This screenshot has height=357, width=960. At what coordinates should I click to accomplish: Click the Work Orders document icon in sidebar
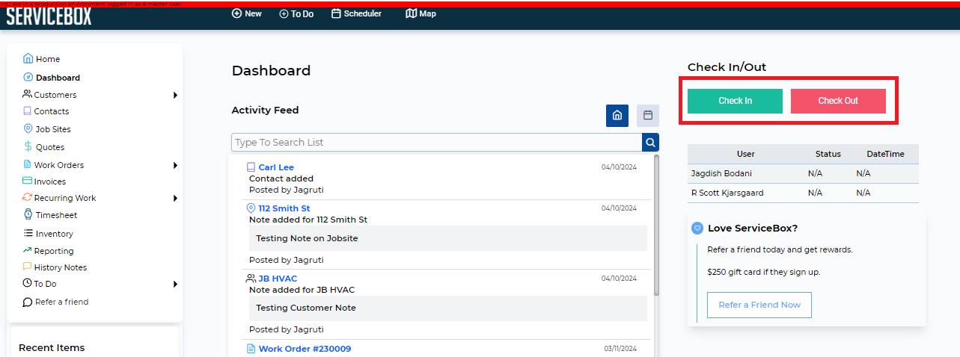27,164
